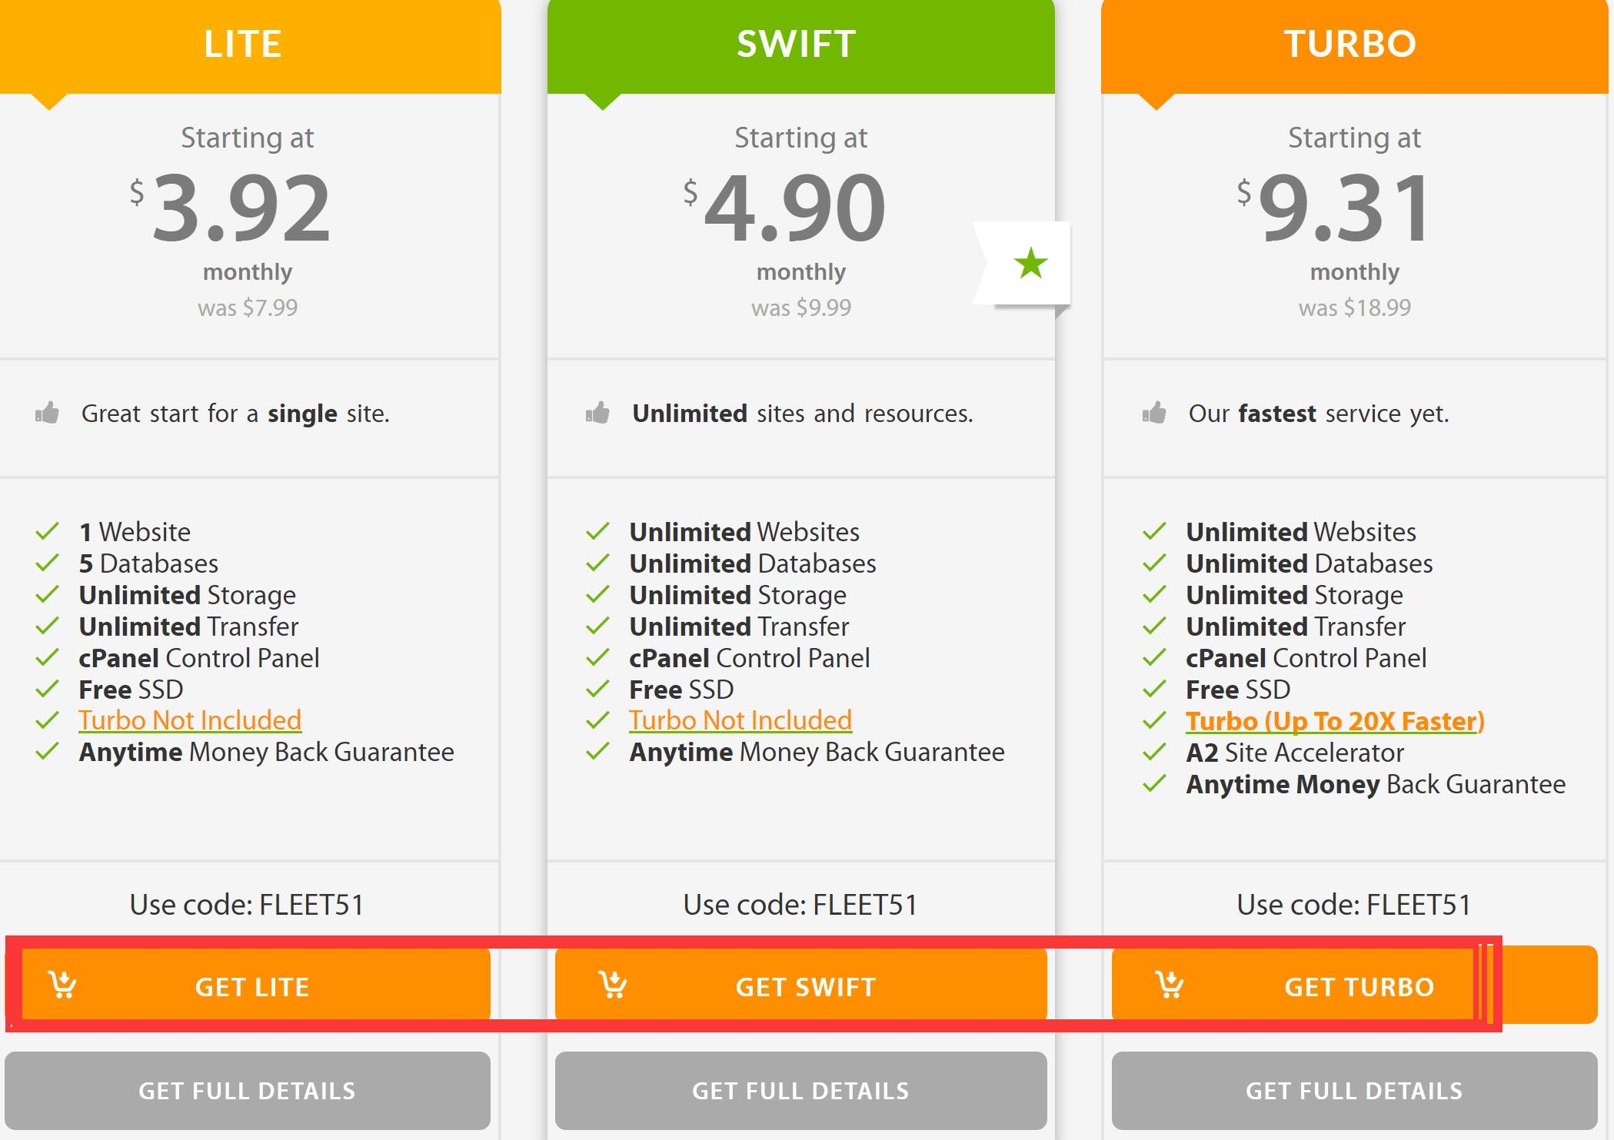Image resolution: width=1614 pixels, height=1140 pixels.
Task: Open 'Turbo Not Included' link in Lite plan
Action: (190, 720)
